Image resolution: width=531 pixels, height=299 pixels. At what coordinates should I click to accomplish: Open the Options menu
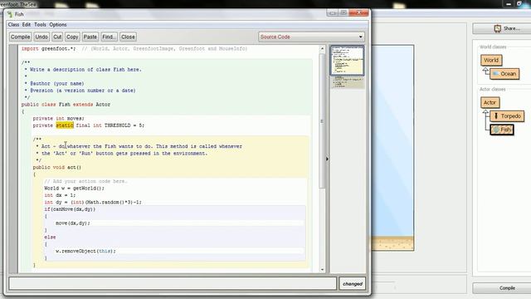tap(58, 25)
